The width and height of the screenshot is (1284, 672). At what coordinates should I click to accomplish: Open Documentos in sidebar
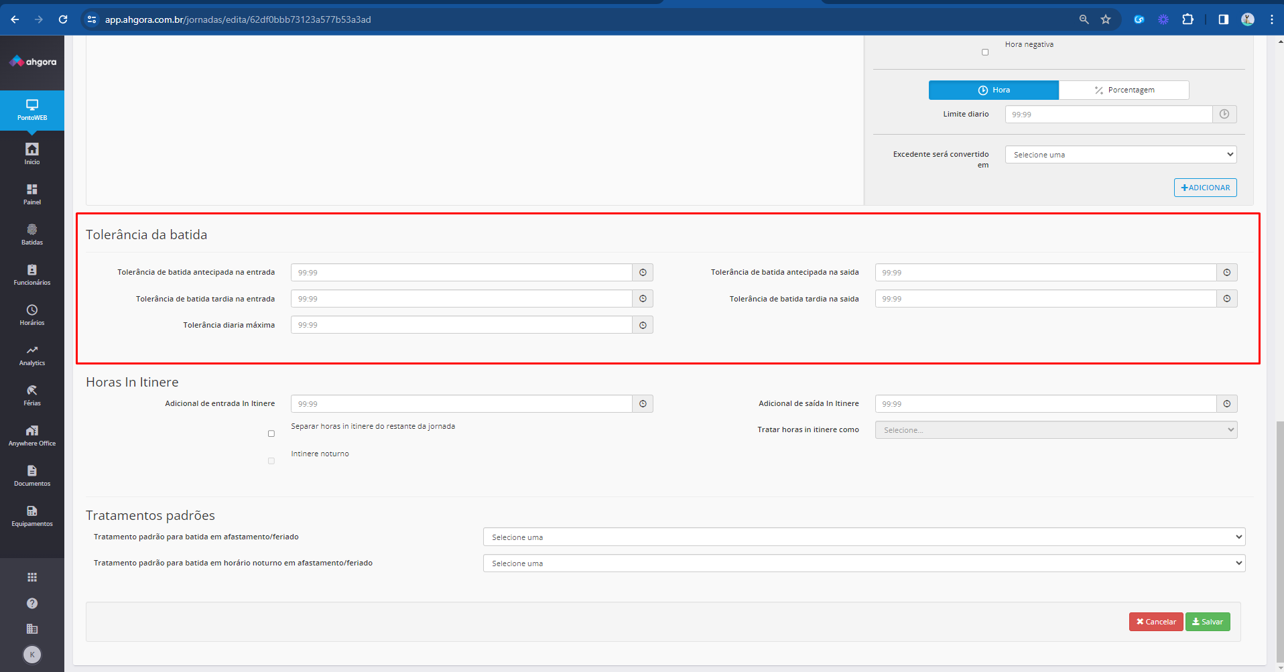(x=32, y=475)
